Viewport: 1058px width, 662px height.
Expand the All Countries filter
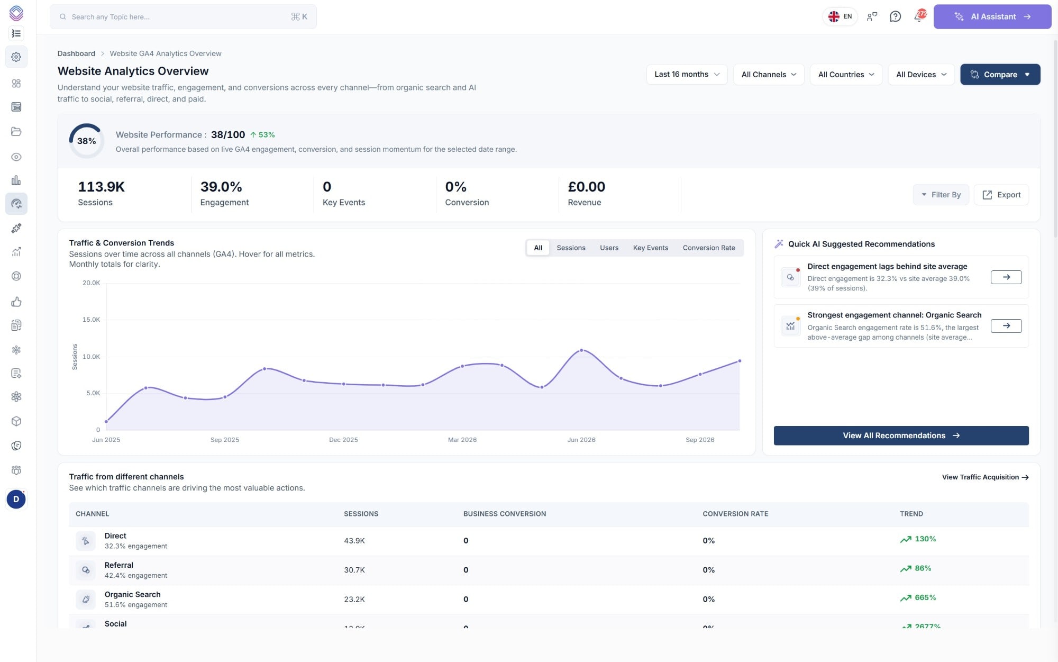tap(846, 74)
